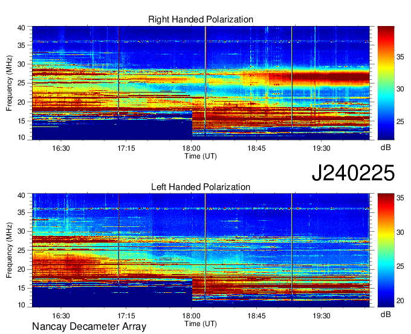Click the "dB" unit label under left-handed colorbar
The width and height of the screenshot is (411, 334).
(386, 314)
